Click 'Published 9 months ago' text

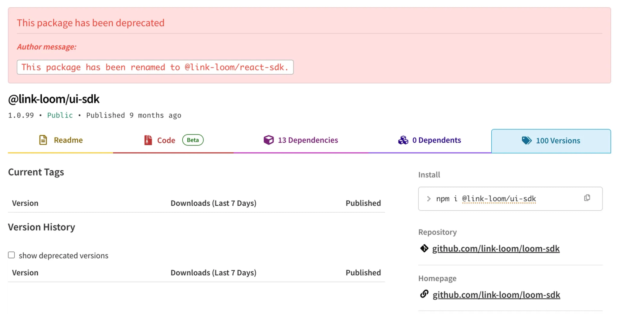click(134, 115)
